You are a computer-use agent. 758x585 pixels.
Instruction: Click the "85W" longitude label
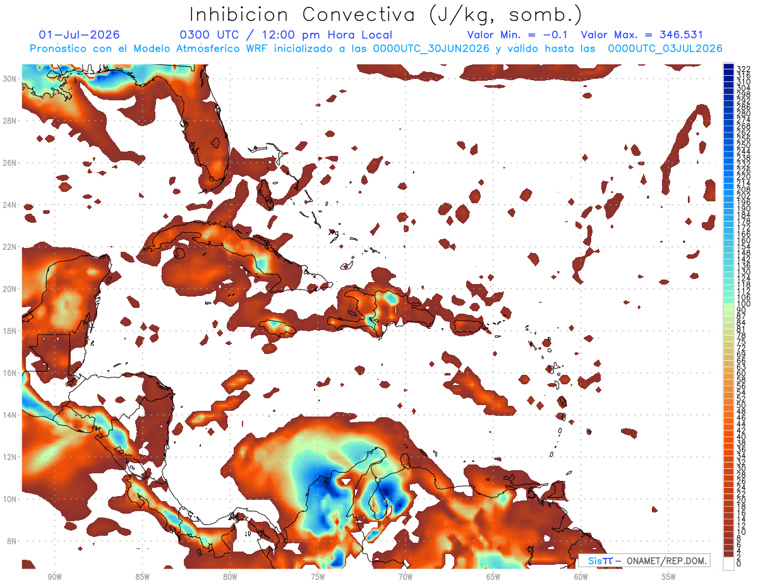pos(142,577)
